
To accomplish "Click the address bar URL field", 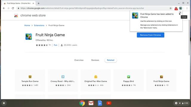I will pyautogui.click(x=82, y=8).
